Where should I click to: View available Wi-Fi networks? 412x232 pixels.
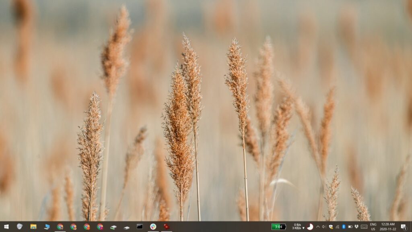(339, 227)
